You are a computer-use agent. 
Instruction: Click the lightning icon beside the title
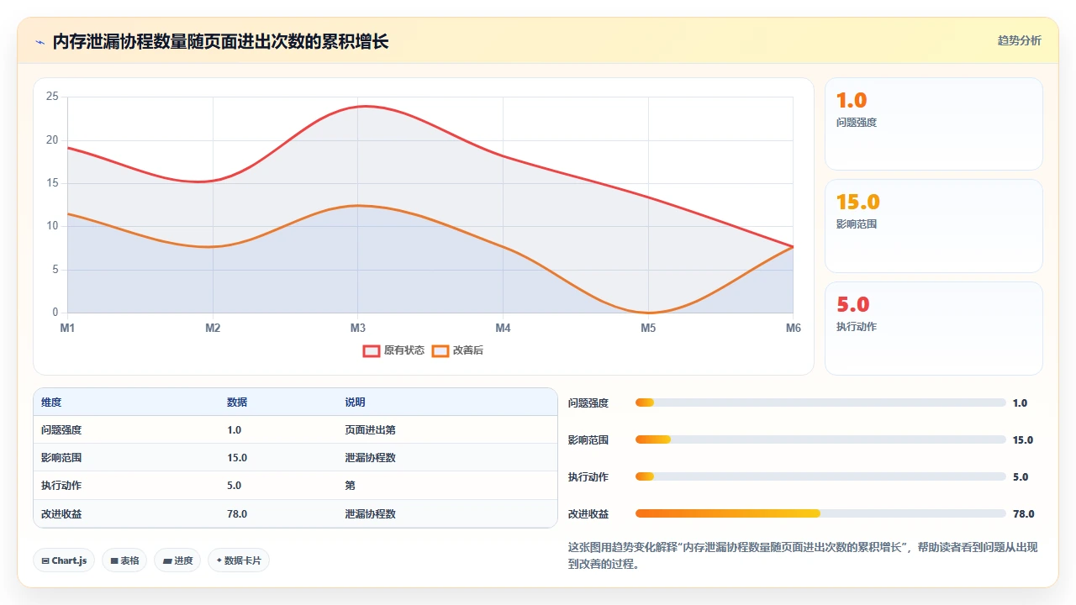click(x=40, y=41)
